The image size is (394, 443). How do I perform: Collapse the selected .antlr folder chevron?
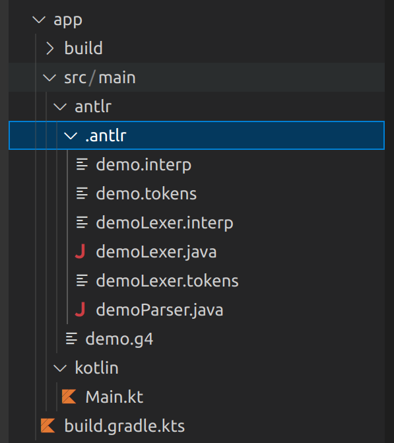[71, 136]
